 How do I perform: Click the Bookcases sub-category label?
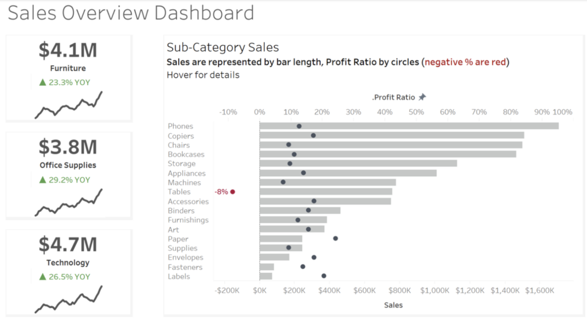click(x=186, y=154)
